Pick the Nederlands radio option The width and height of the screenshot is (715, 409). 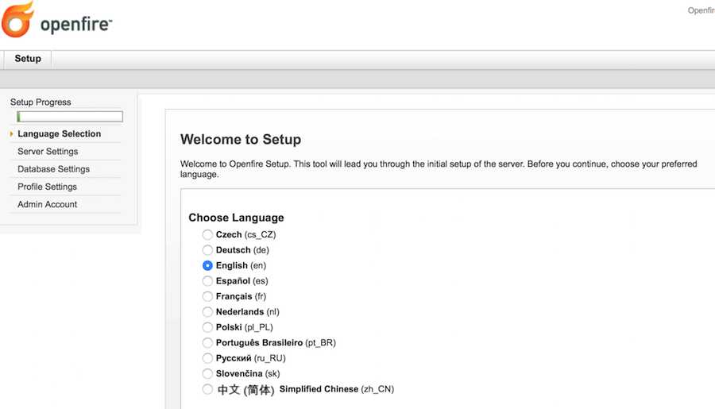pos(207,312)
